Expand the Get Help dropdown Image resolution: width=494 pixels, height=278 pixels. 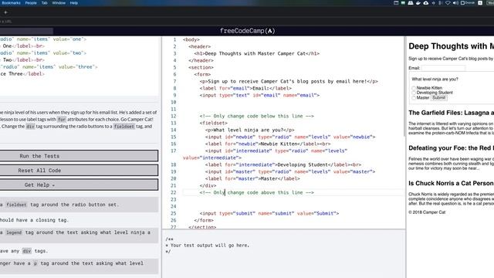[x=79, y=185]
